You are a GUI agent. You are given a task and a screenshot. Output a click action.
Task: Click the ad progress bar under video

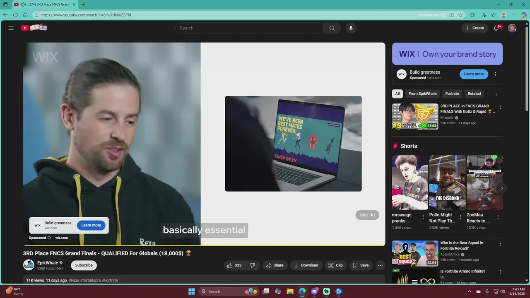(x=204, y=246)
